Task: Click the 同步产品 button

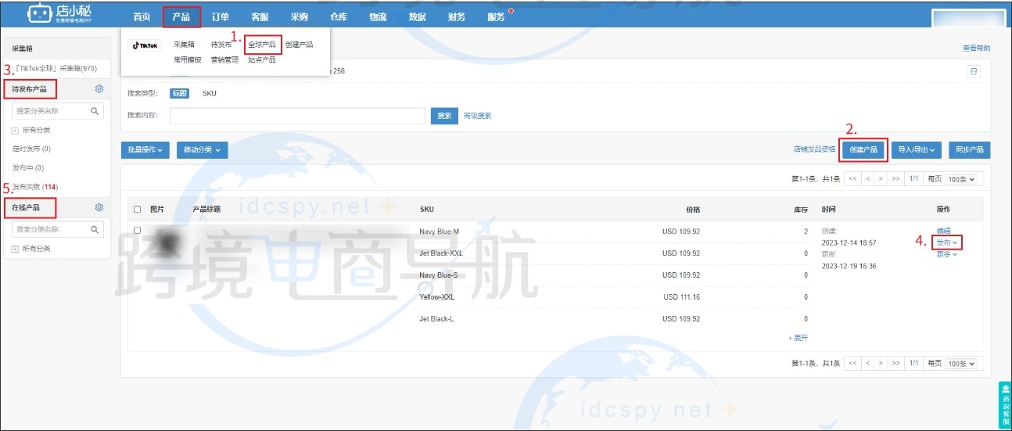Action: (970, 149)
